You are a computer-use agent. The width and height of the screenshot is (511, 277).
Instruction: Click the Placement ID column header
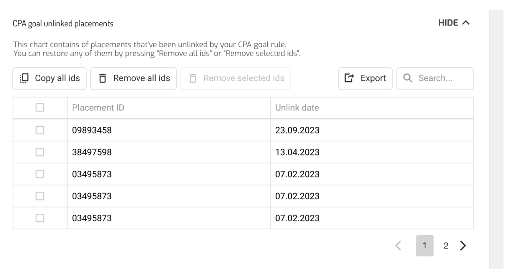point(98,108)
